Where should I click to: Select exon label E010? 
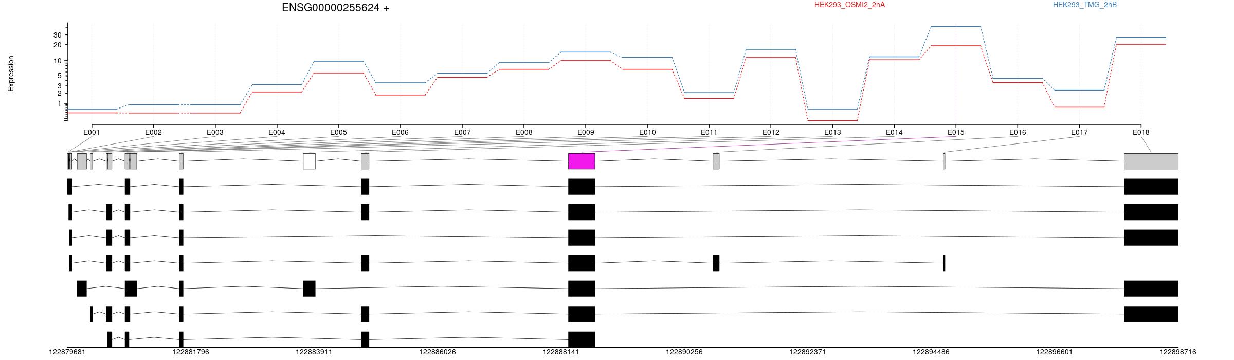647,132
